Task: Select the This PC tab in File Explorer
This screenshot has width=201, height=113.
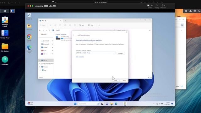Action: [50, 21]
